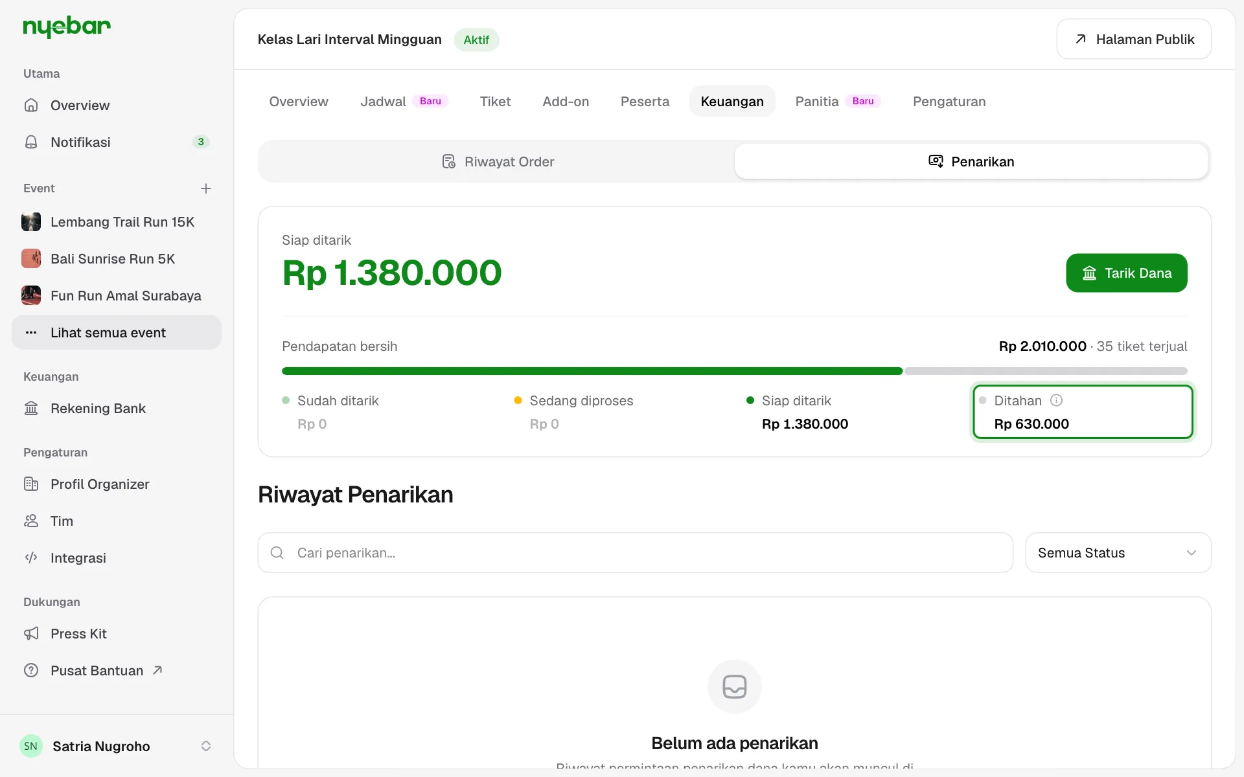The height and width of the screenshot is (777, 1244).
Task: Open Bali Sunrise Run 5K thumbnail
Action: [x=31, y=259]
